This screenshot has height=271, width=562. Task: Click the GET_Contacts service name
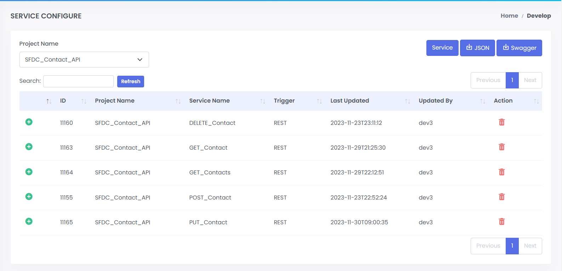(x=210, y=172)
